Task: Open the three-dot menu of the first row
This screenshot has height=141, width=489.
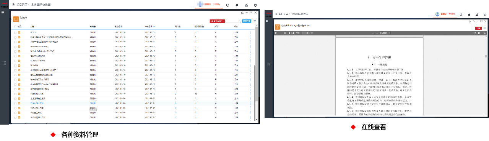Action: [x=250, y=32]
